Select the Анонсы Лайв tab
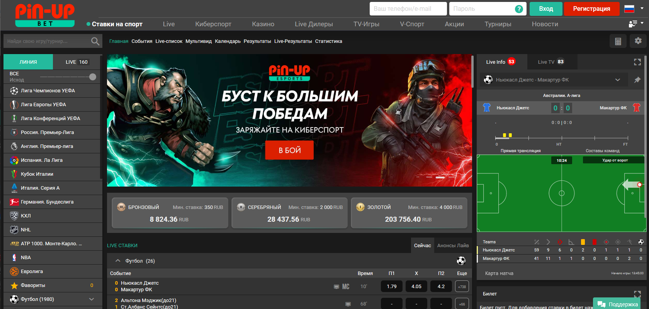Image resolution: width=649 pixels, height=309 pixels. [x=453, y=246]
